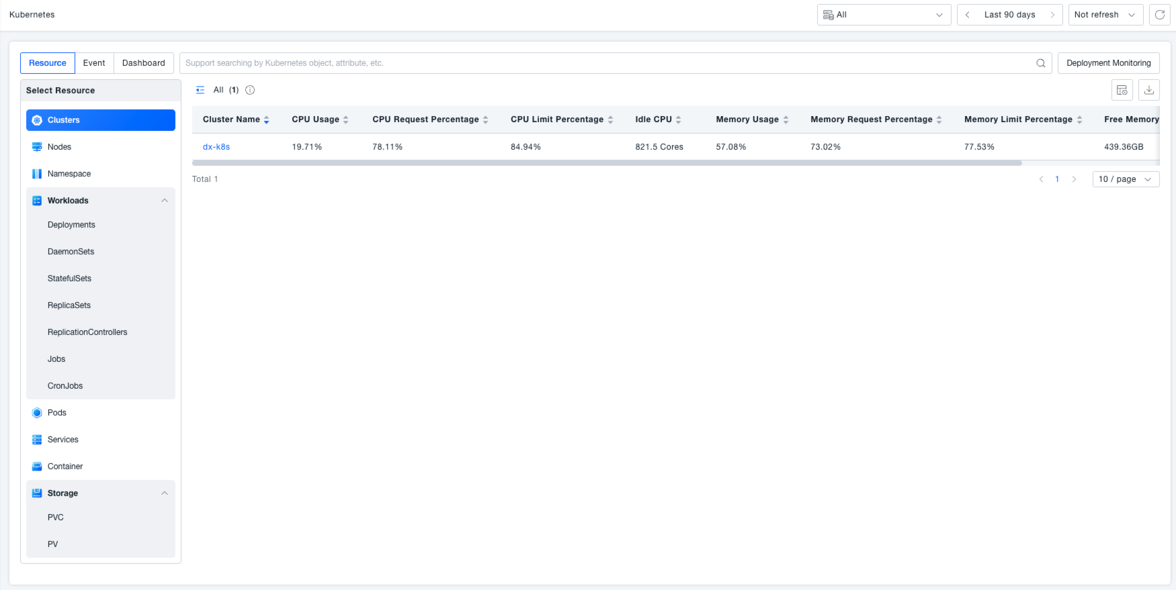Select Nodes in the resource list
The height and width of the screenshot is (590, 1176).
59,147
